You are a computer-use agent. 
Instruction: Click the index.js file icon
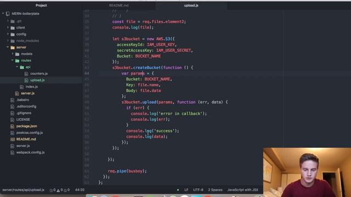coord(21,87)
